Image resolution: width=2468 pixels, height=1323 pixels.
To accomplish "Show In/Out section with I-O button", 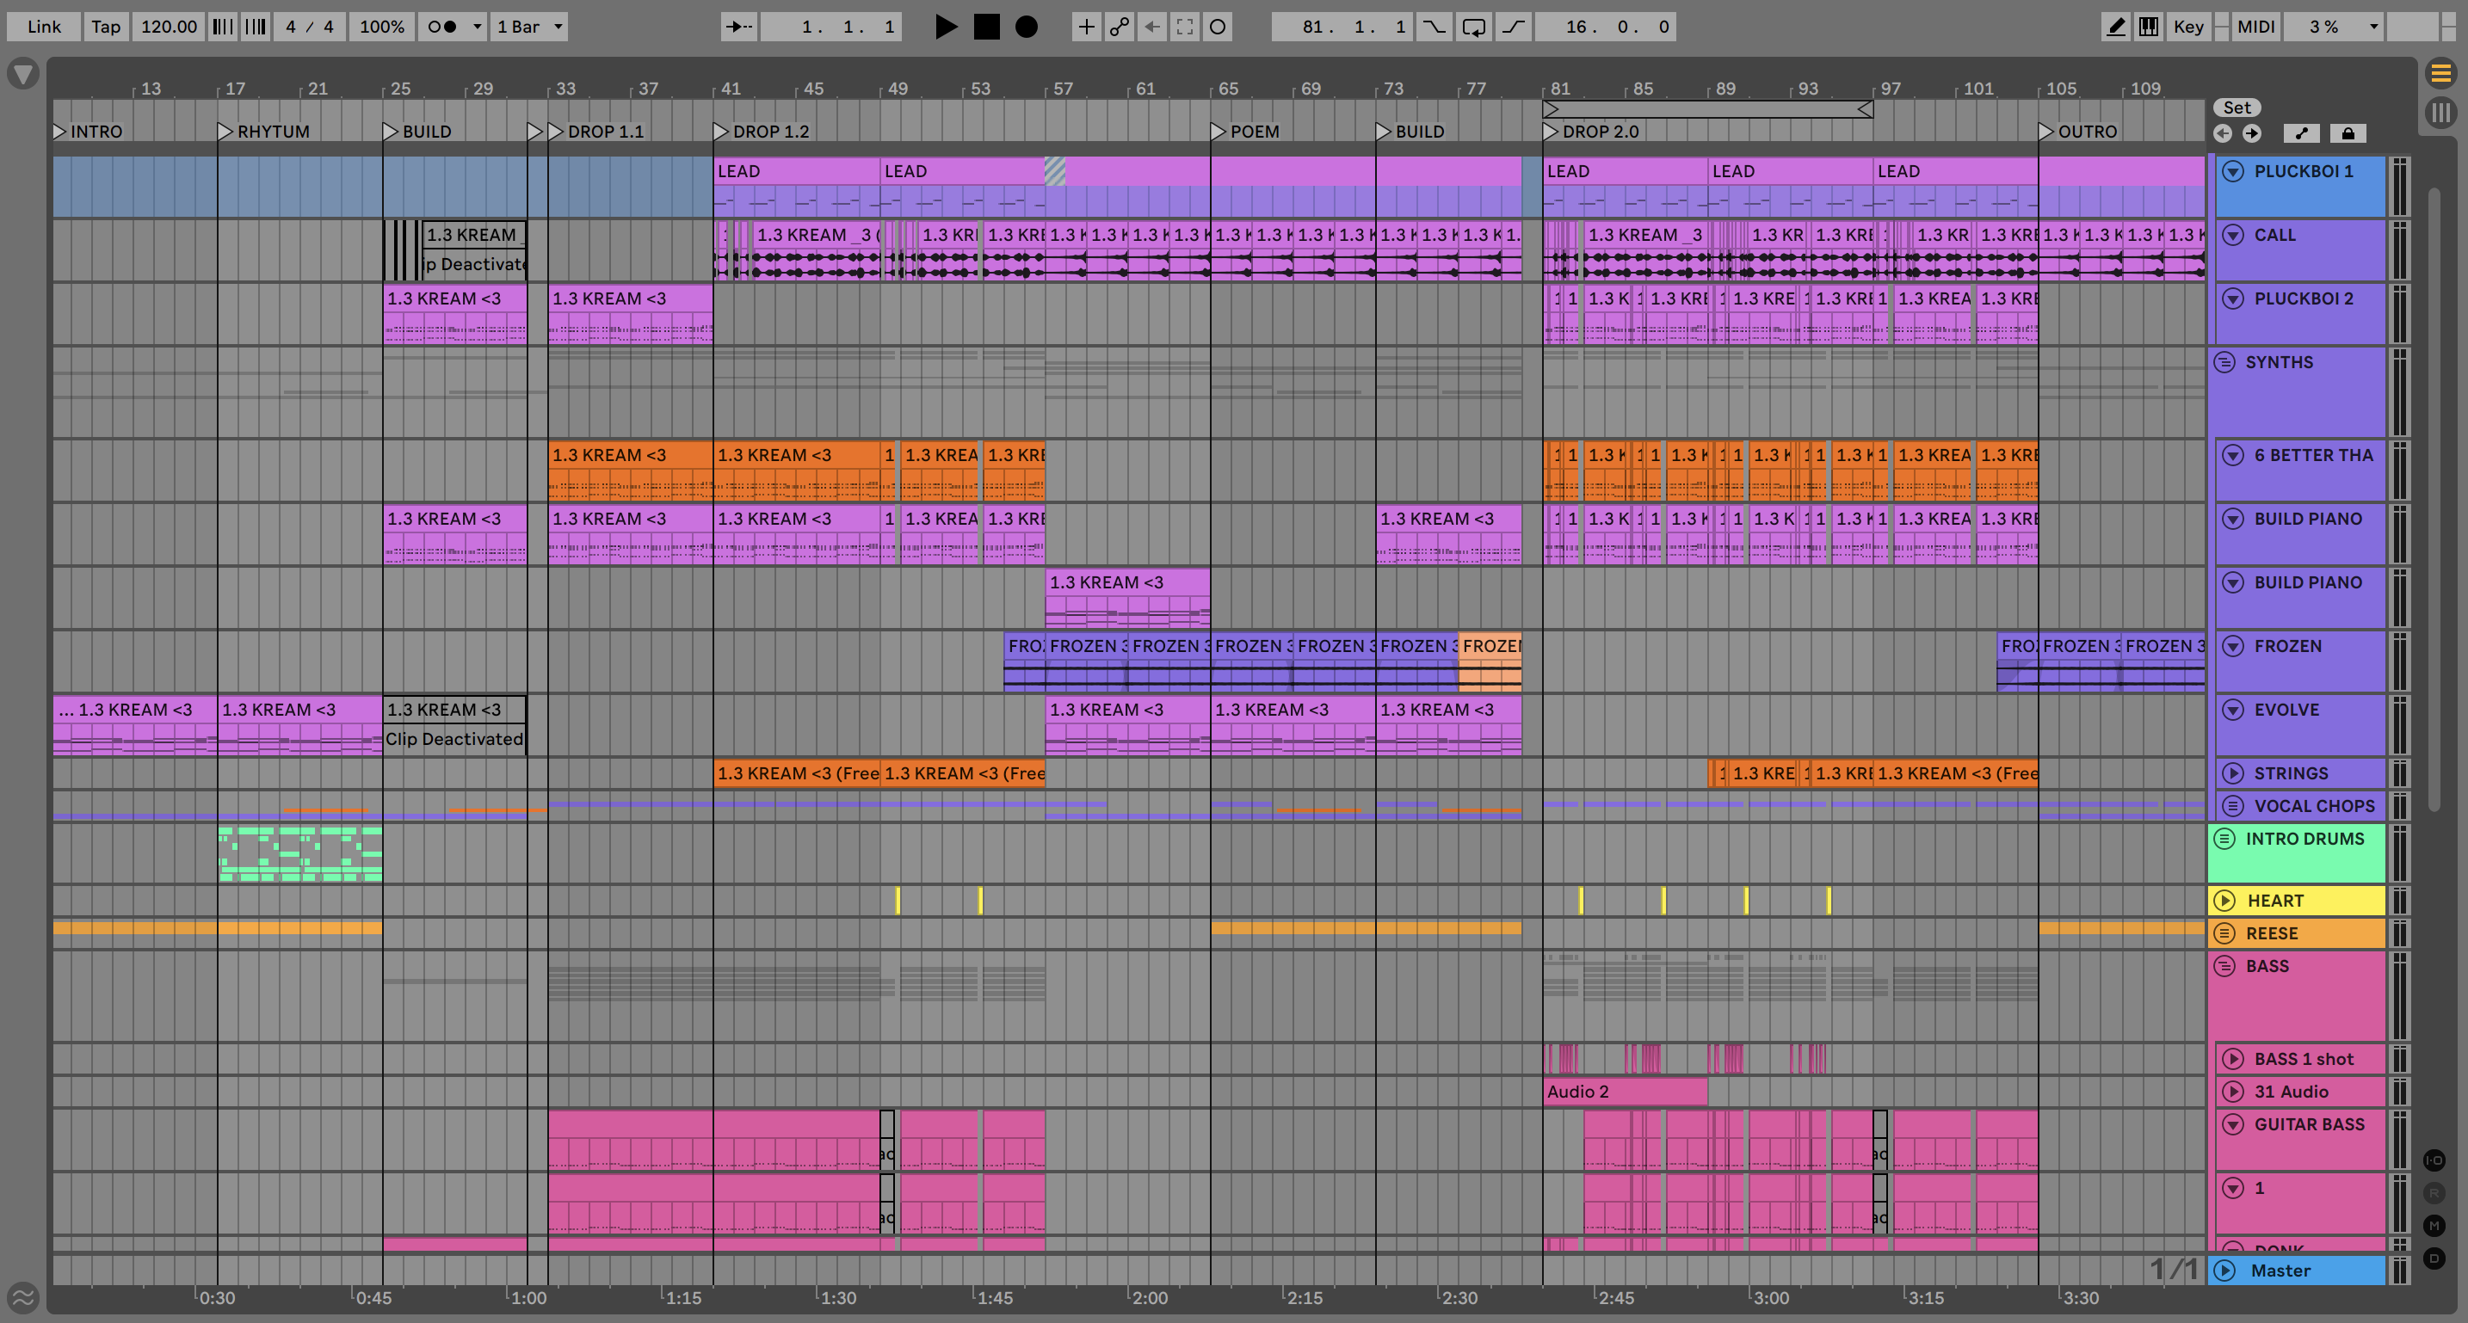I will pyautogui.click(x=2434, y=1160).
